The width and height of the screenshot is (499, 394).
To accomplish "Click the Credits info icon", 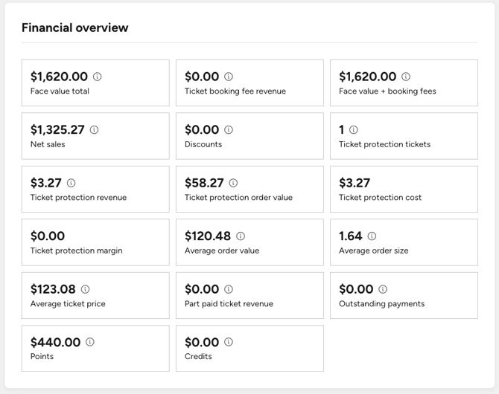I will (x=229, y=342).
